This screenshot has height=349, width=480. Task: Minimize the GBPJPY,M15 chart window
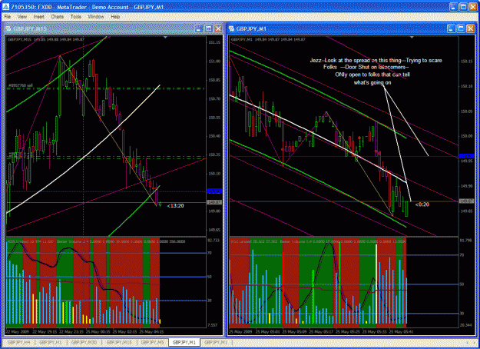tap(199, 28)
